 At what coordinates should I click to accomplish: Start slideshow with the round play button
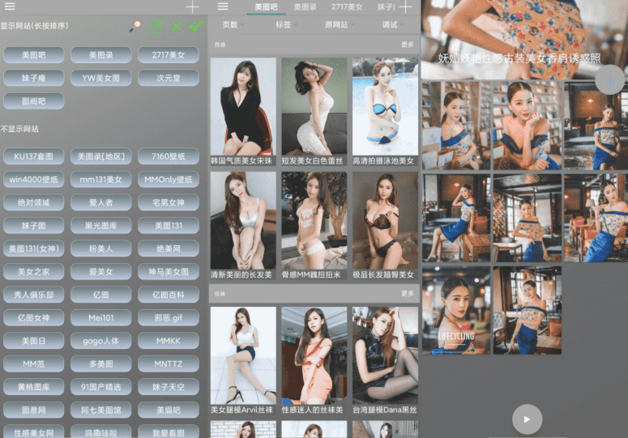click(x=527, y=419)
